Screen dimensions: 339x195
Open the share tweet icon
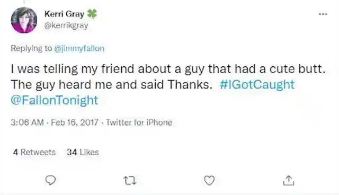289,180
